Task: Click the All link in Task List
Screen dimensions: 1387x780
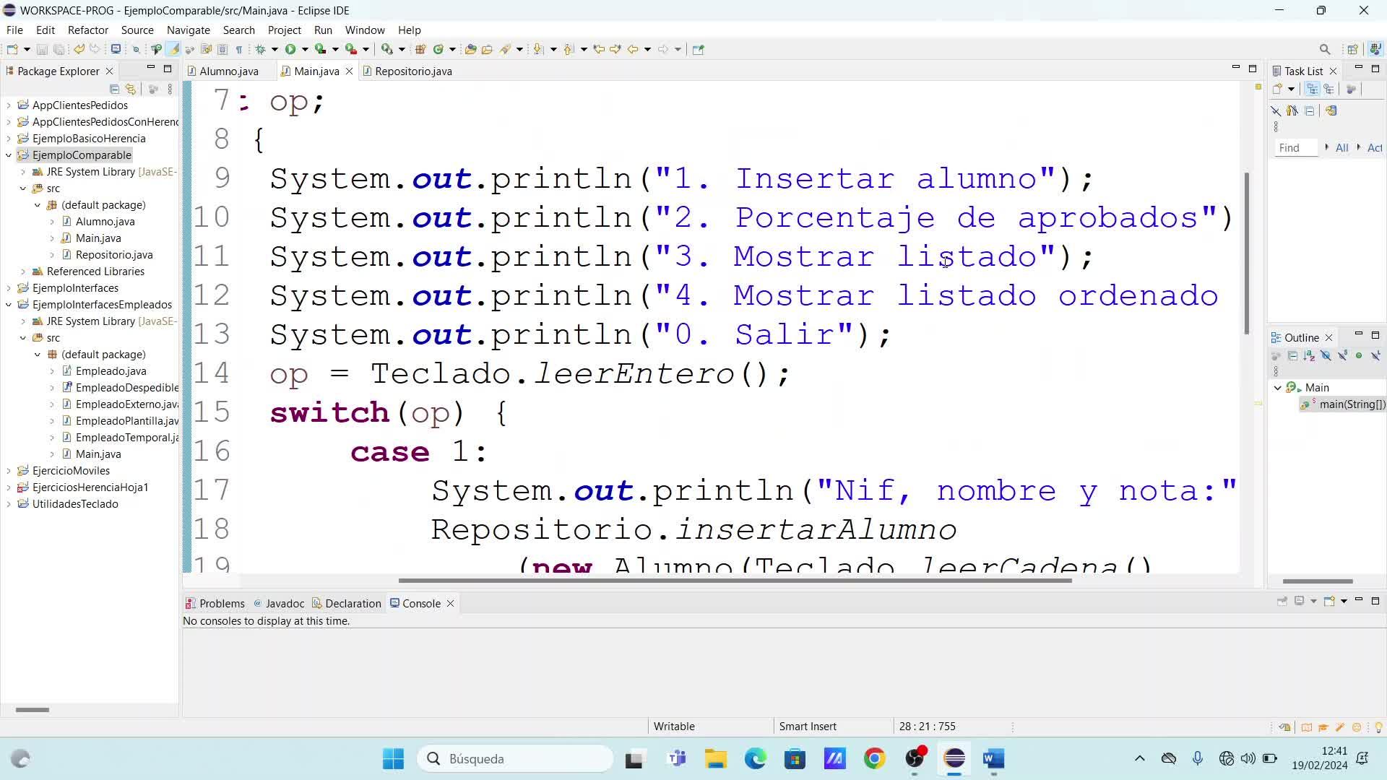Action: tap(1341, 147)
